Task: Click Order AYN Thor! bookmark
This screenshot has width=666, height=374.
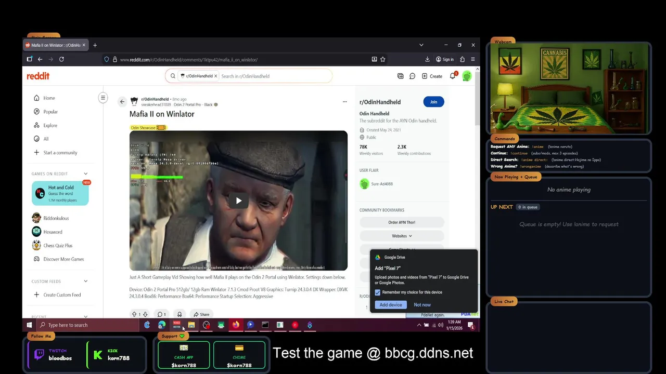Action: point(402,222)
